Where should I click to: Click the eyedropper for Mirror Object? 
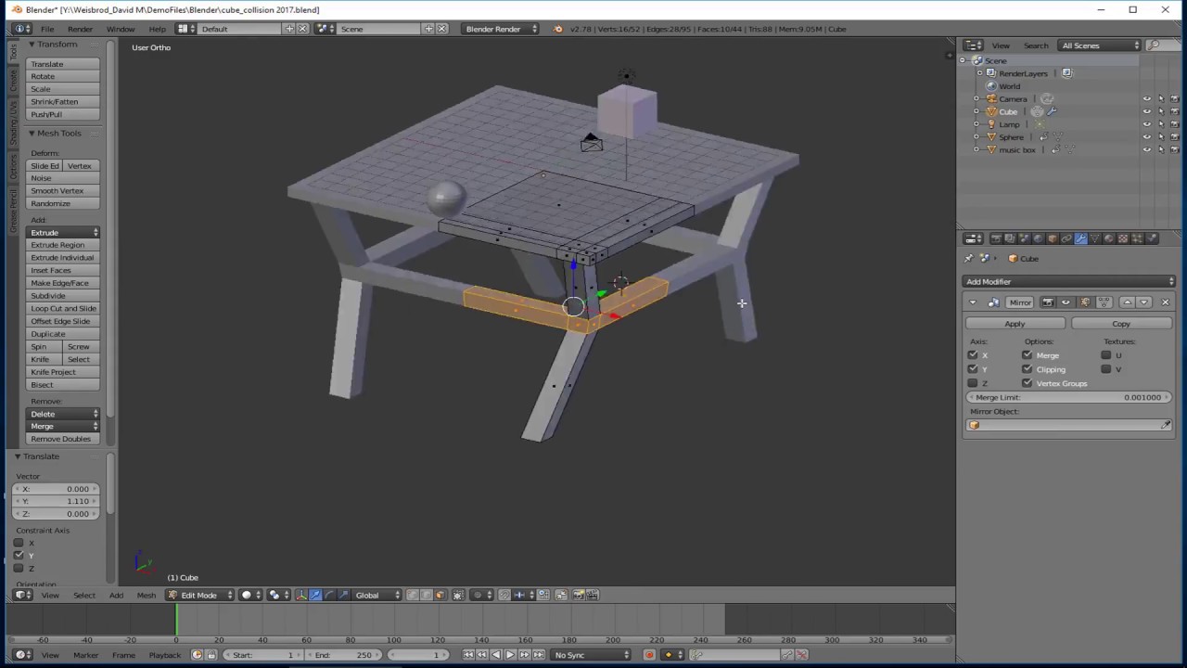pos(1166,425)
